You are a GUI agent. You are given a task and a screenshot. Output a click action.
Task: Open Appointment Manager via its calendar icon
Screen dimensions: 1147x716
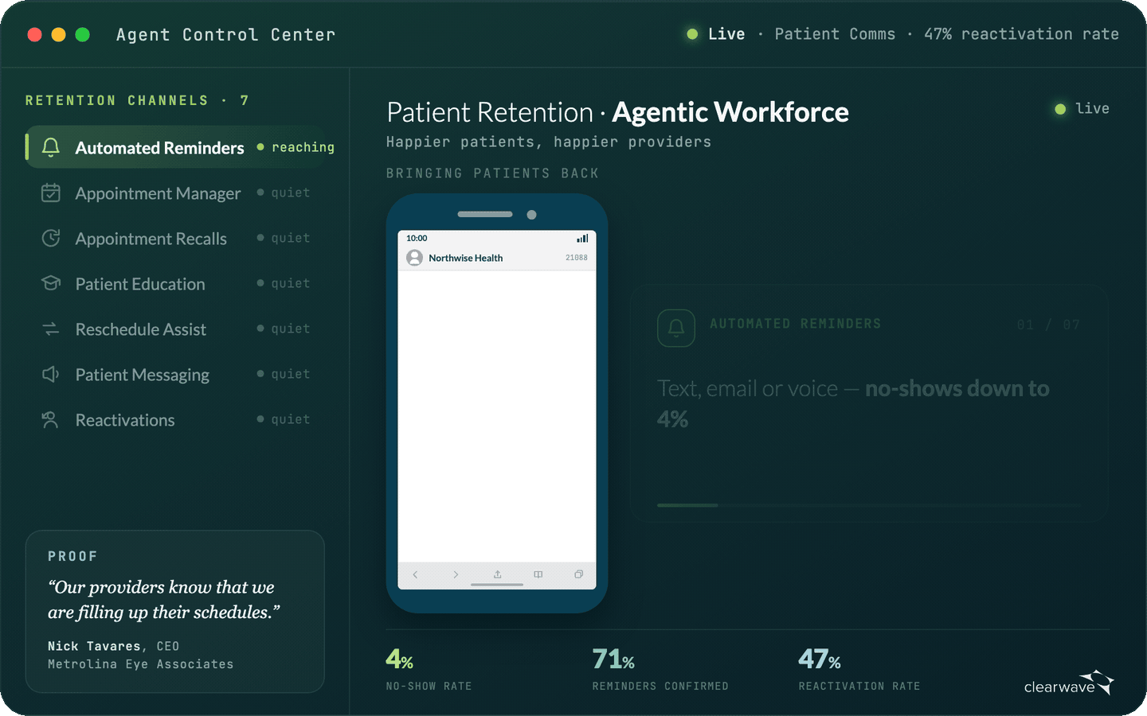click(x=51, y=193)
